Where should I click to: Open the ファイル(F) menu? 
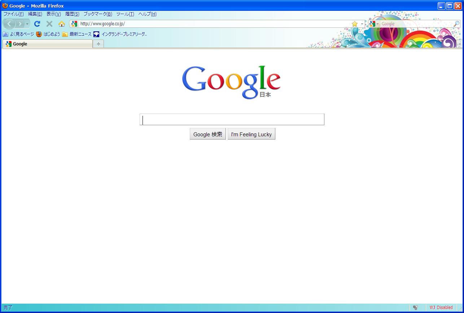[13, 14]
